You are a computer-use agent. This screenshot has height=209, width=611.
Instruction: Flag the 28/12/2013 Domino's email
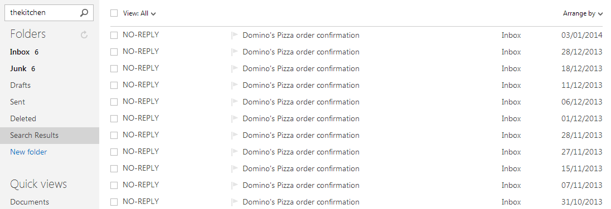pos(234,52)
